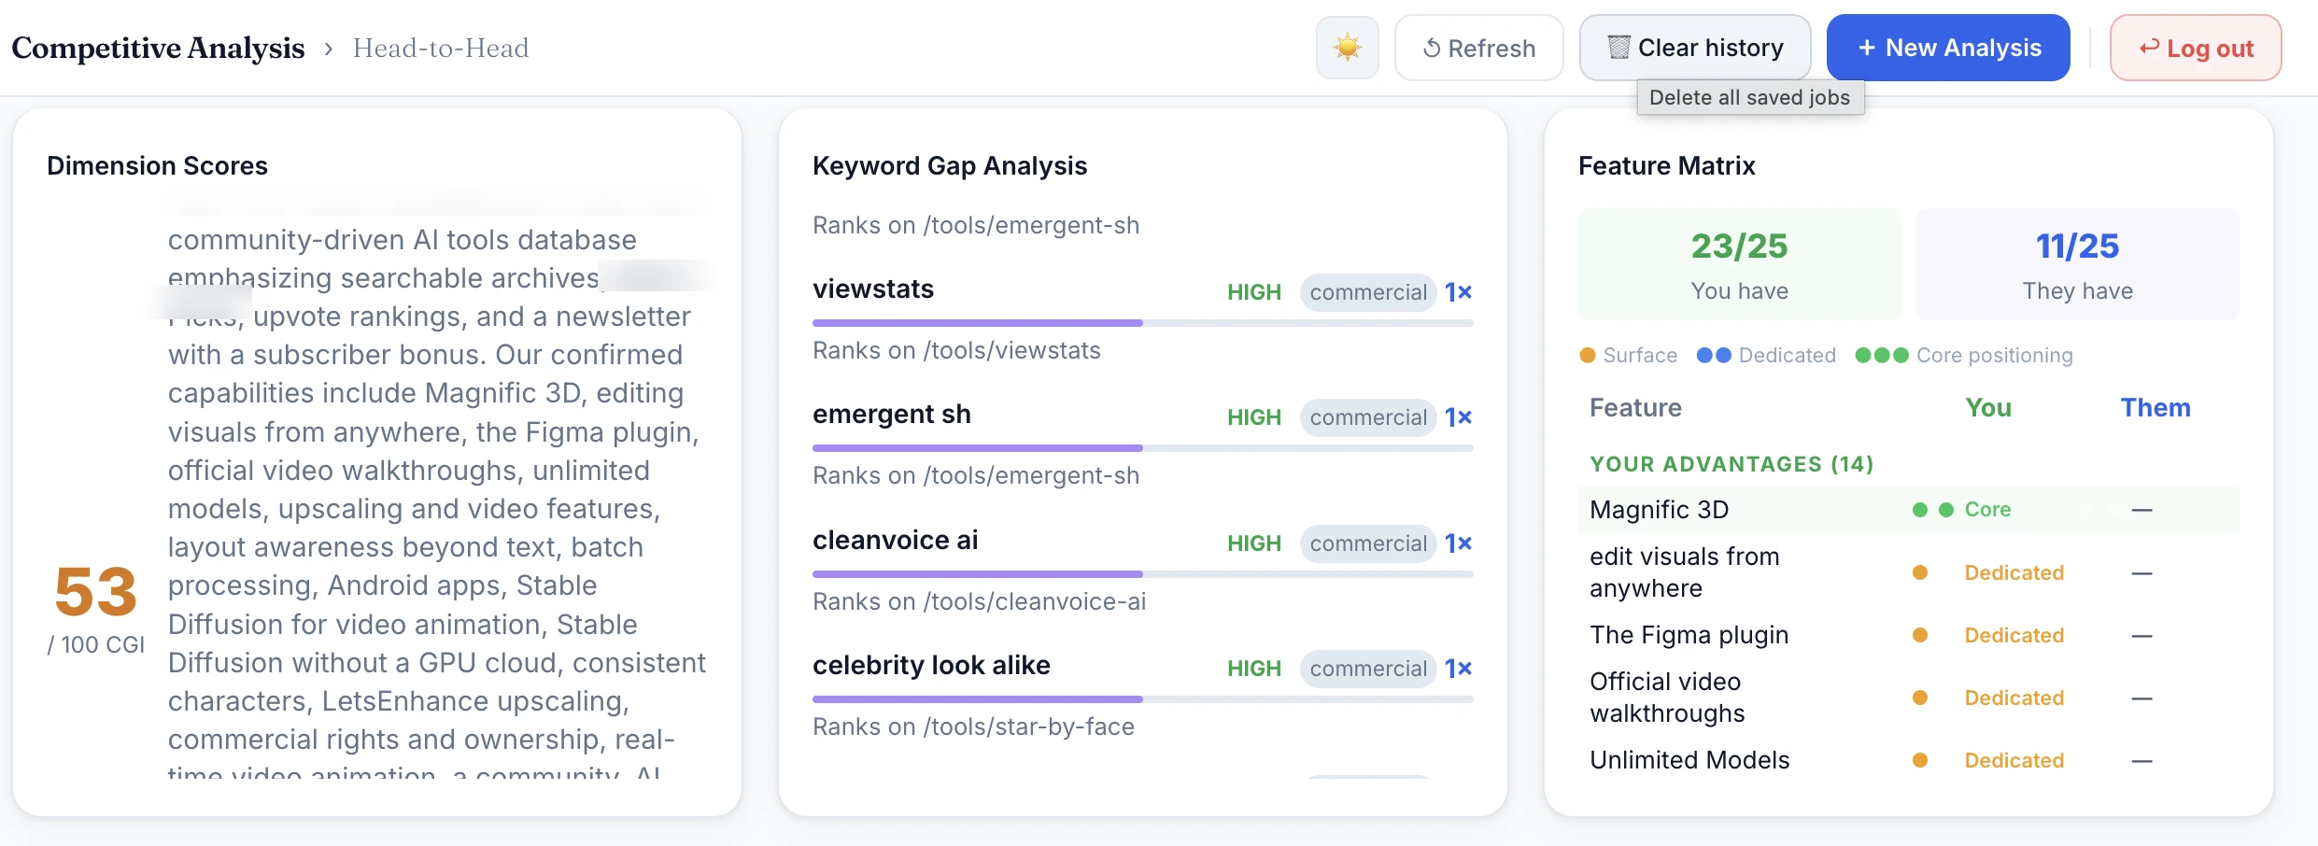This screenshot has height=846, width=2318.
Task: Click HIGH label for celebrity look alike
Action: tap(1254, 669)
